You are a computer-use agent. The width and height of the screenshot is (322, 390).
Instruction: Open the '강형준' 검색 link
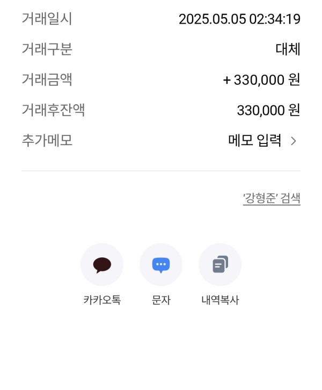[272, 198]
